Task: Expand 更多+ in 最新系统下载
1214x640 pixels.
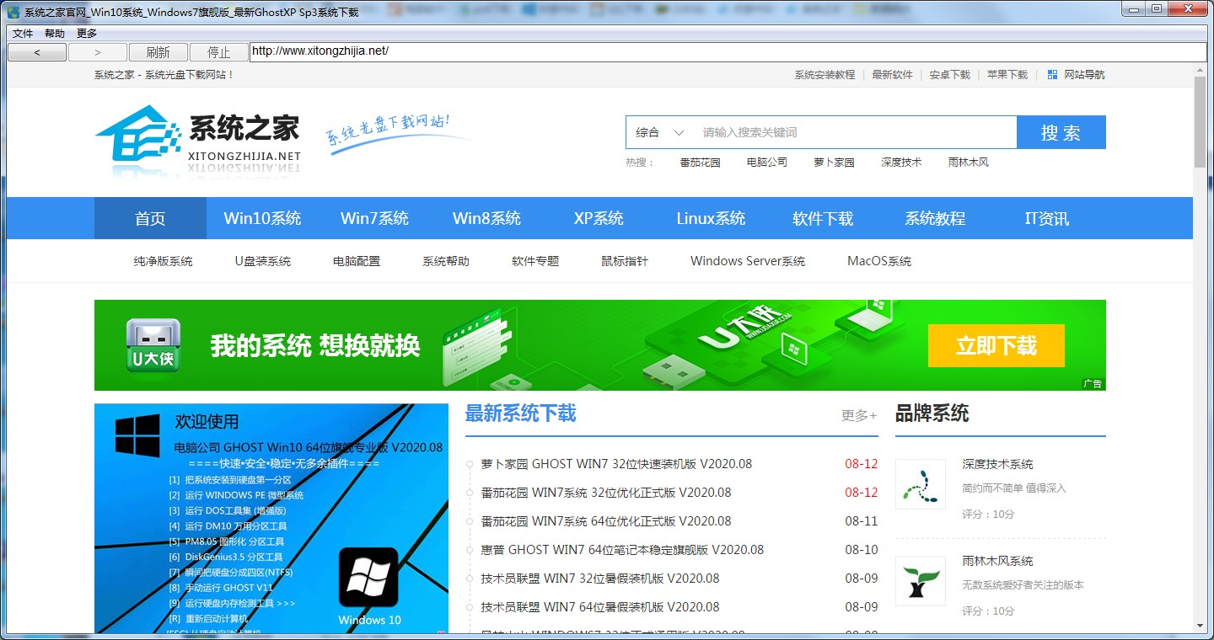Action: (x=858, y=415)
